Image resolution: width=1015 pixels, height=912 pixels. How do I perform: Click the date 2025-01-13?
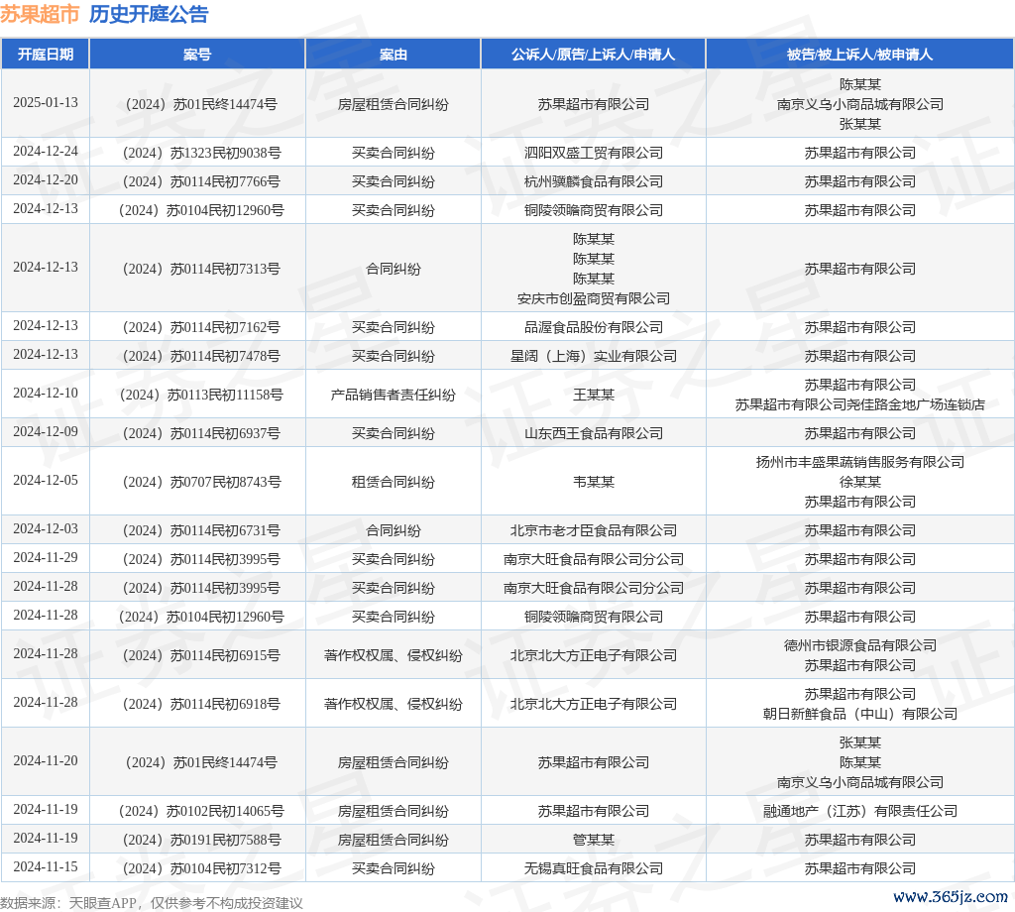[46, 103]
